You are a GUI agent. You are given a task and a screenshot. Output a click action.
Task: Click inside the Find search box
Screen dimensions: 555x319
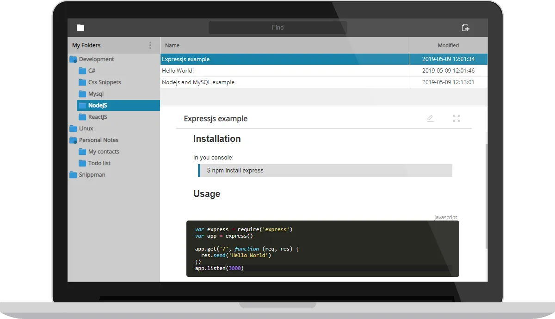coord(277,27)
